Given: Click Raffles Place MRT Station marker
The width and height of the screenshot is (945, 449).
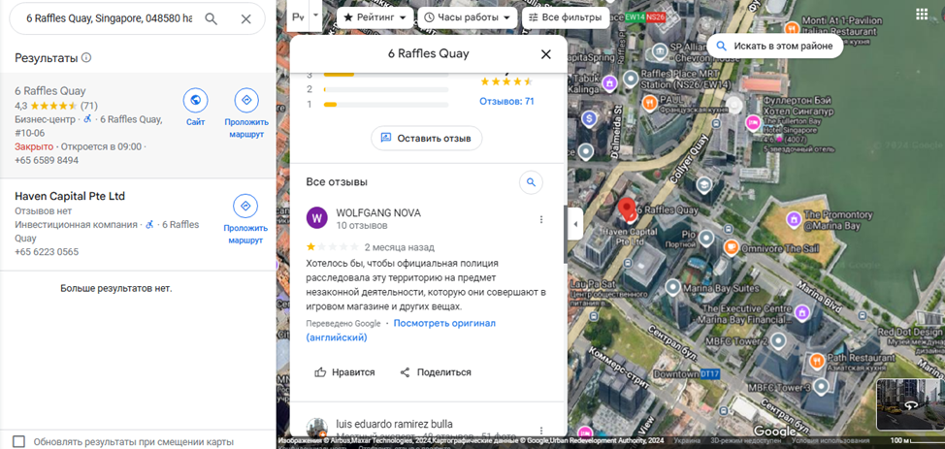Looking at the screenshot, I should (x=631, y=79).
